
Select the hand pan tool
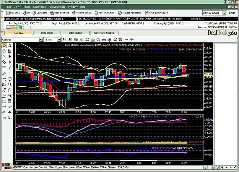pos(4,51)
